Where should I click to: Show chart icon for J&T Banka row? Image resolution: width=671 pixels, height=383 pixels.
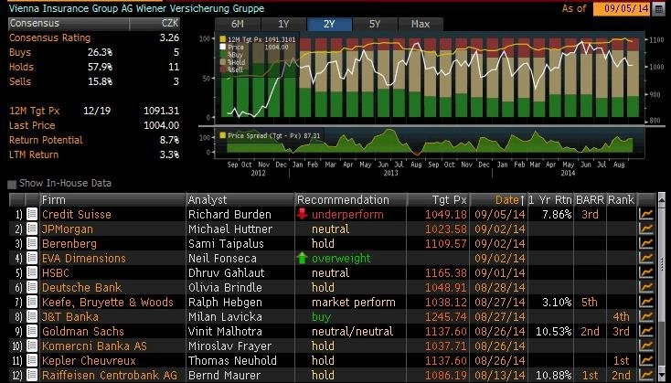tap(646, 316)
